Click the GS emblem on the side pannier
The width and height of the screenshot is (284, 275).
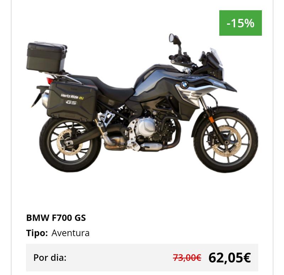(71, 102)
